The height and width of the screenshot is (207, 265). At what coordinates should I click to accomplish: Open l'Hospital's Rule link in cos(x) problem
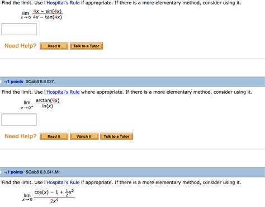62,182
